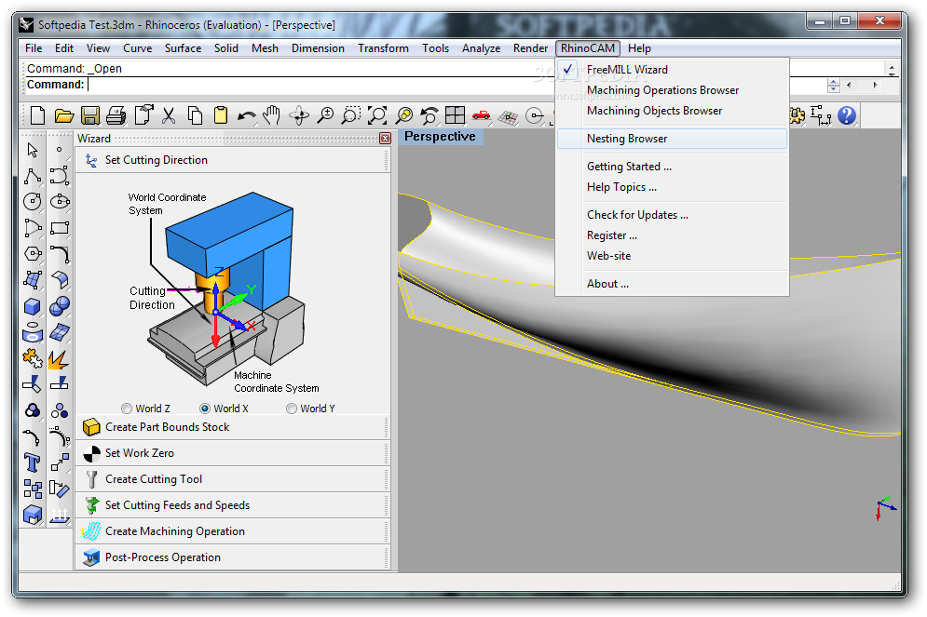Select the Polyline tool
The width and height of the screenshot is (927, 617).
(33, 176)
